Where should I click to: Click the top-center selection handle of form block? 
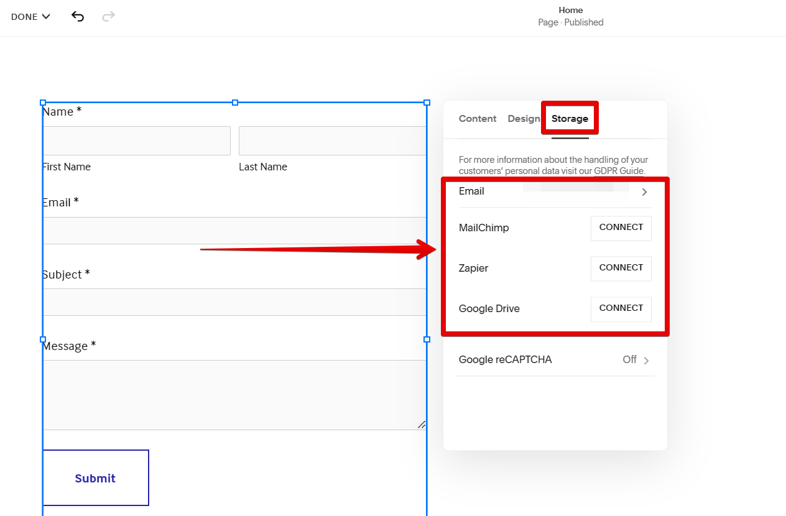tap(235, 103)
